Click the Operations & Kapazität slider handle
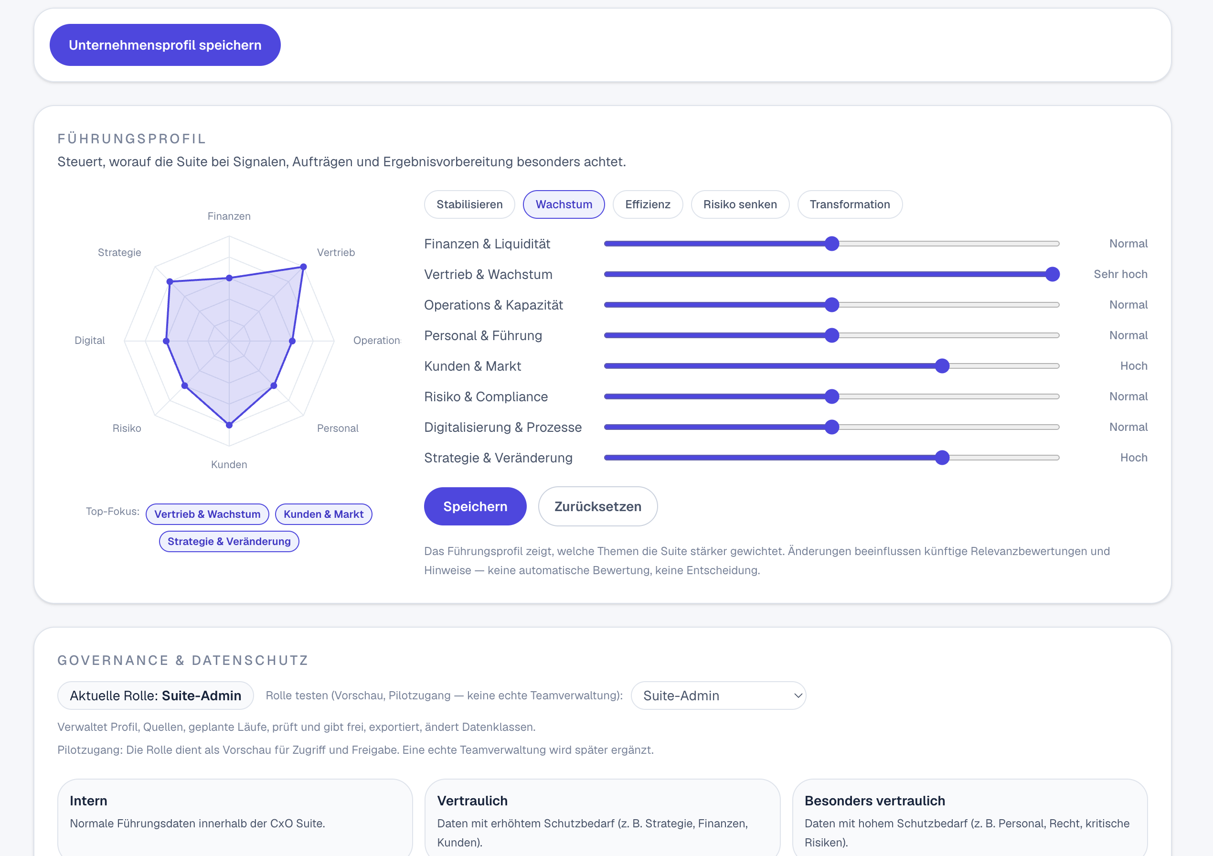This screenshot has width=1213, height=856. (x=831, y=305)
